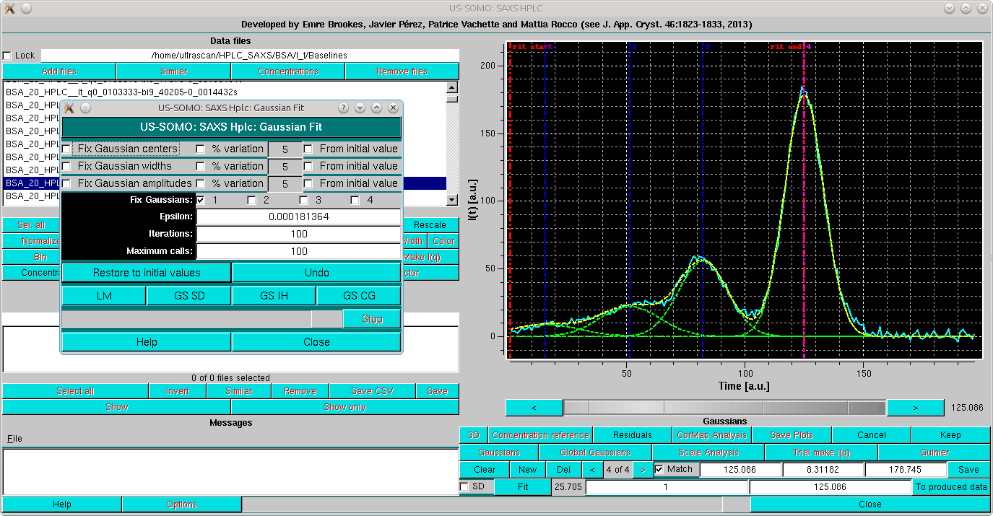
Task: Check From initial value for Gaussian centers
Action: tap(308, 149)
